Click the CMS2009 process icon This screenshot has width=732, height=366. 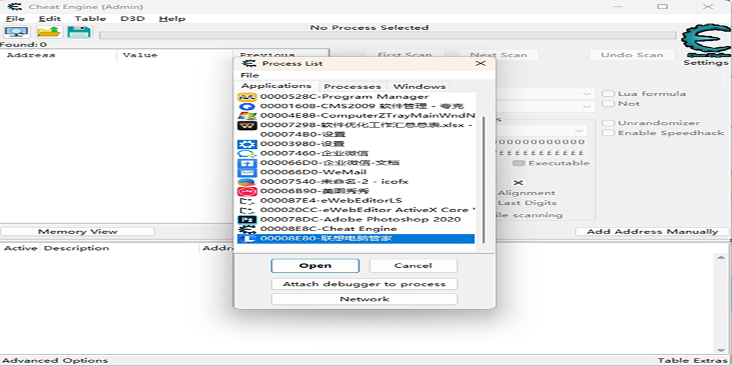click(246, 106)
